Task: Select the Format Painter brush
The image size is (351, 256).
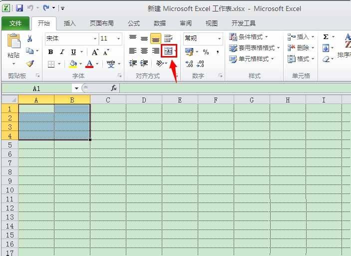Action: coord(30,63)
